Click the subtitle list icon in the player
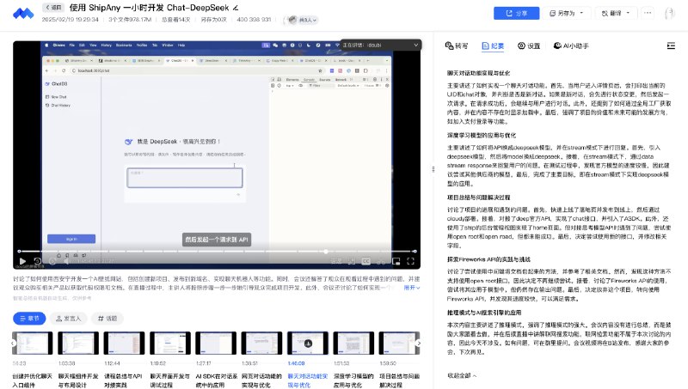The height and width of the screenshot is (389, 688). click(351, 261)
